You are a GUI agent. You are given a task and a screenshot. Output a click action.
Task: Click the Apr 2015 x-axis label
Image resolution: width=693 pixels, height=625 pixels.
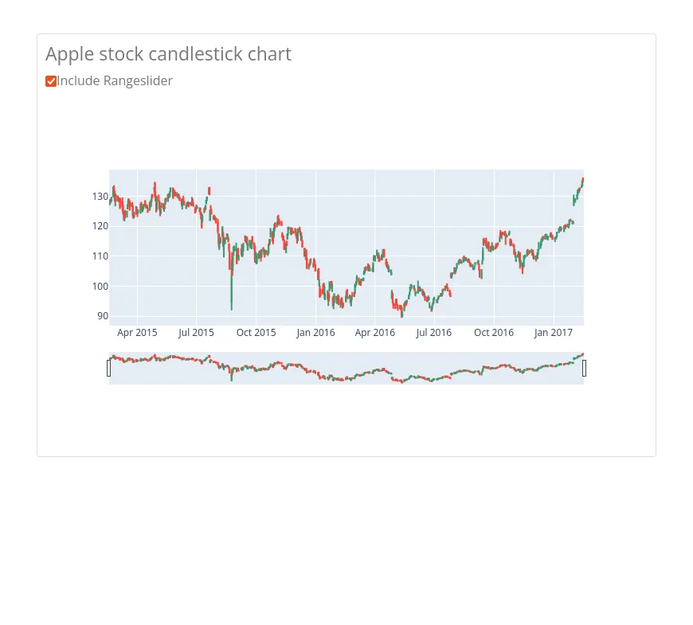tap(137, 333)
